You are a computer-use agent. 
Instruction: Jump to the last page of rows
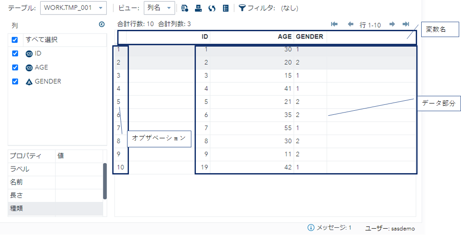coord(406,24)
